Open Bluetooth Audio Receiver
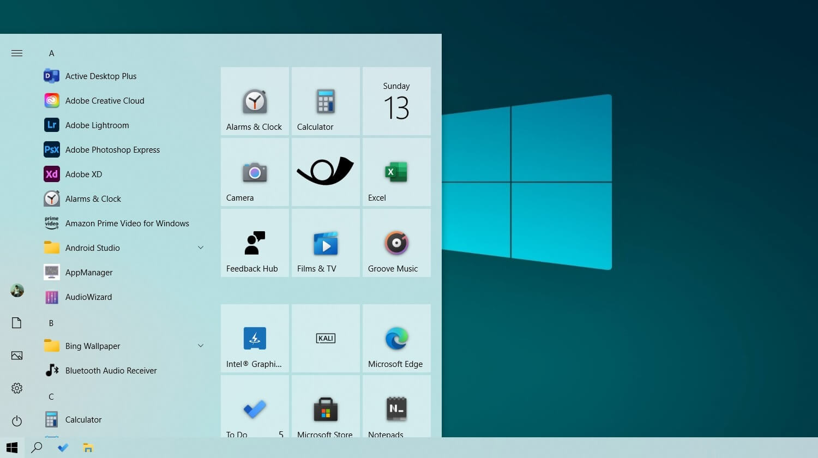The width and height of the screenshot is (818, 458). (124, 371)
